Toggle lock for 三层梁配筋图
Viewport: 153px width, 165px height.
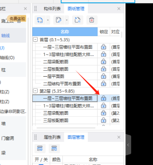point(104,113)
